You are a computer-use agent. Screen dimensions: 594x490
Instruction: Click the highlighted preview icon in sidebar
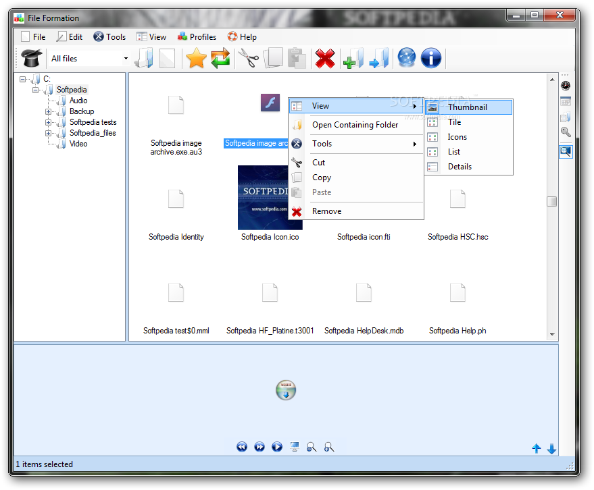(566, 152)
